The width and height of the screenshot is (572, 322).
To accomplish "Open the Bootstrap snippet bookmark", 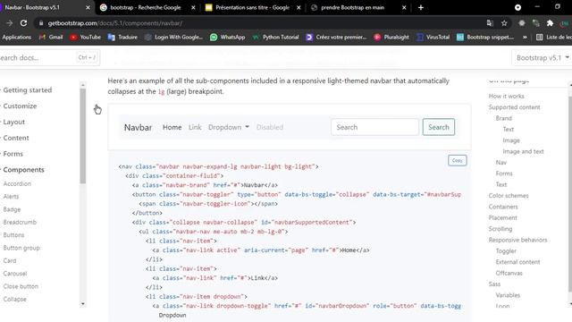I will pos(485,37).
